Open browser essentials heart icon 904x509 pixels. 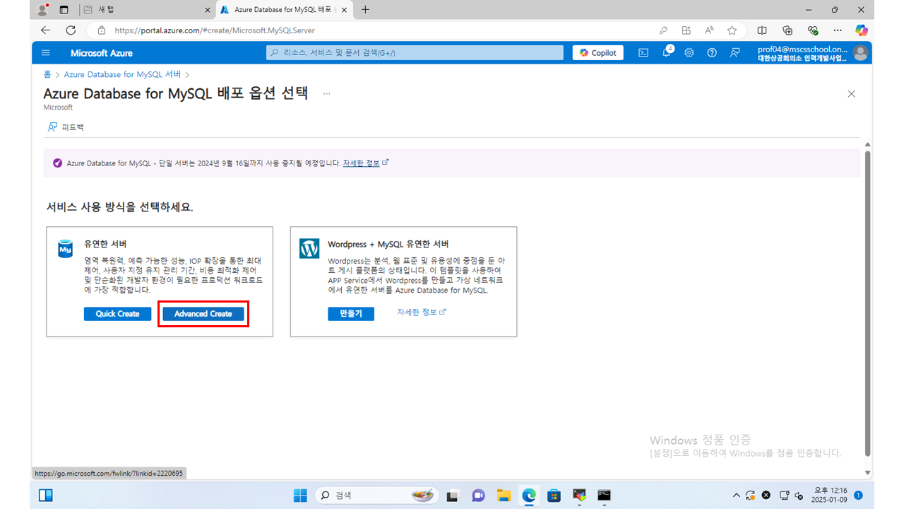point(813,30)
